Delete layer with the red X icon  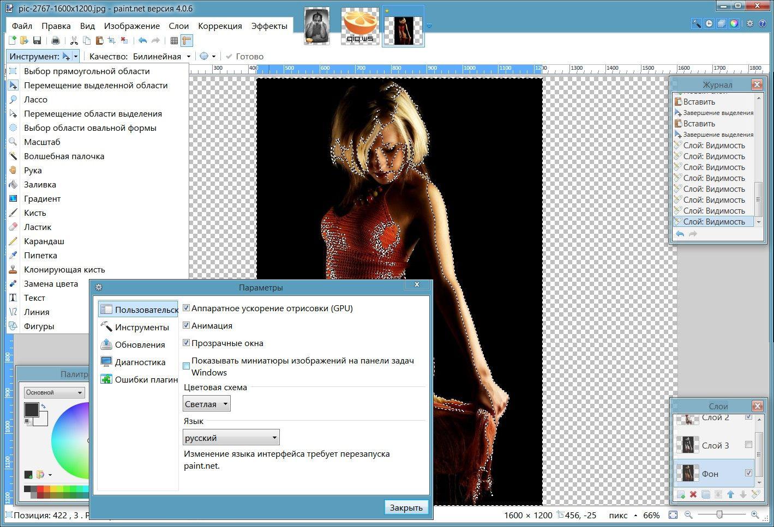(x=693, y=494)
